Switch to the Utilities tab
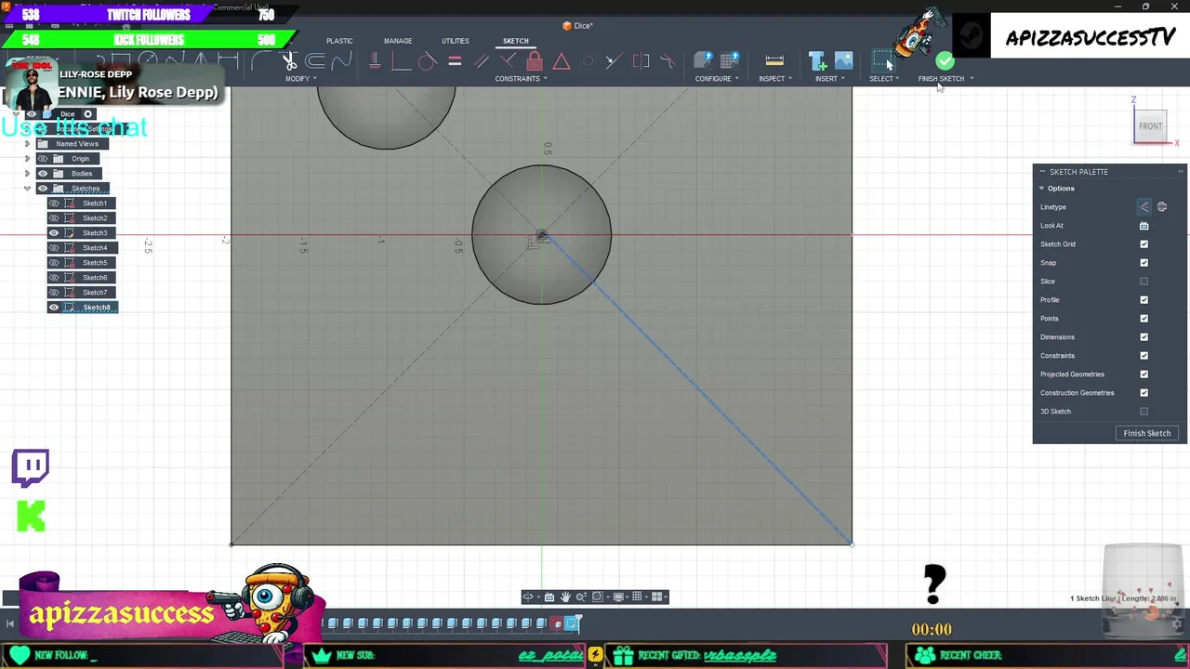 [456, 41]
